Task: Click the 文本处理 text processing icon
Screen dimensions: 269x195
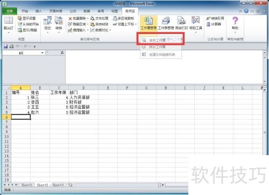Action: [x=93, y=18]
